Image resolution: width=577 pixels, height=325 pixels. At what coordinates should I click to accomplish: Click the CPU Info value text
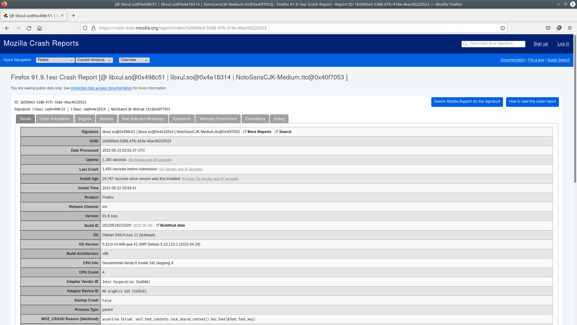[x=138, y=263]
